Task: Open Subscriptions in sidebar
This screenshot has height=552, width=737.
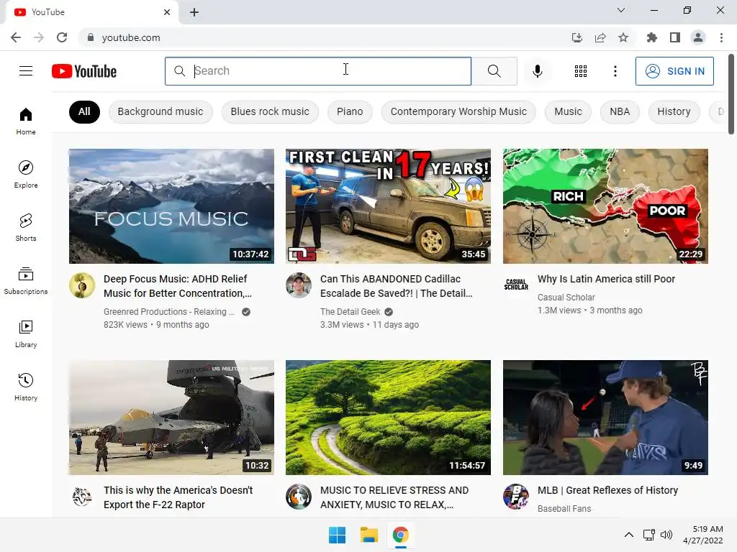Action: [26, 281]
